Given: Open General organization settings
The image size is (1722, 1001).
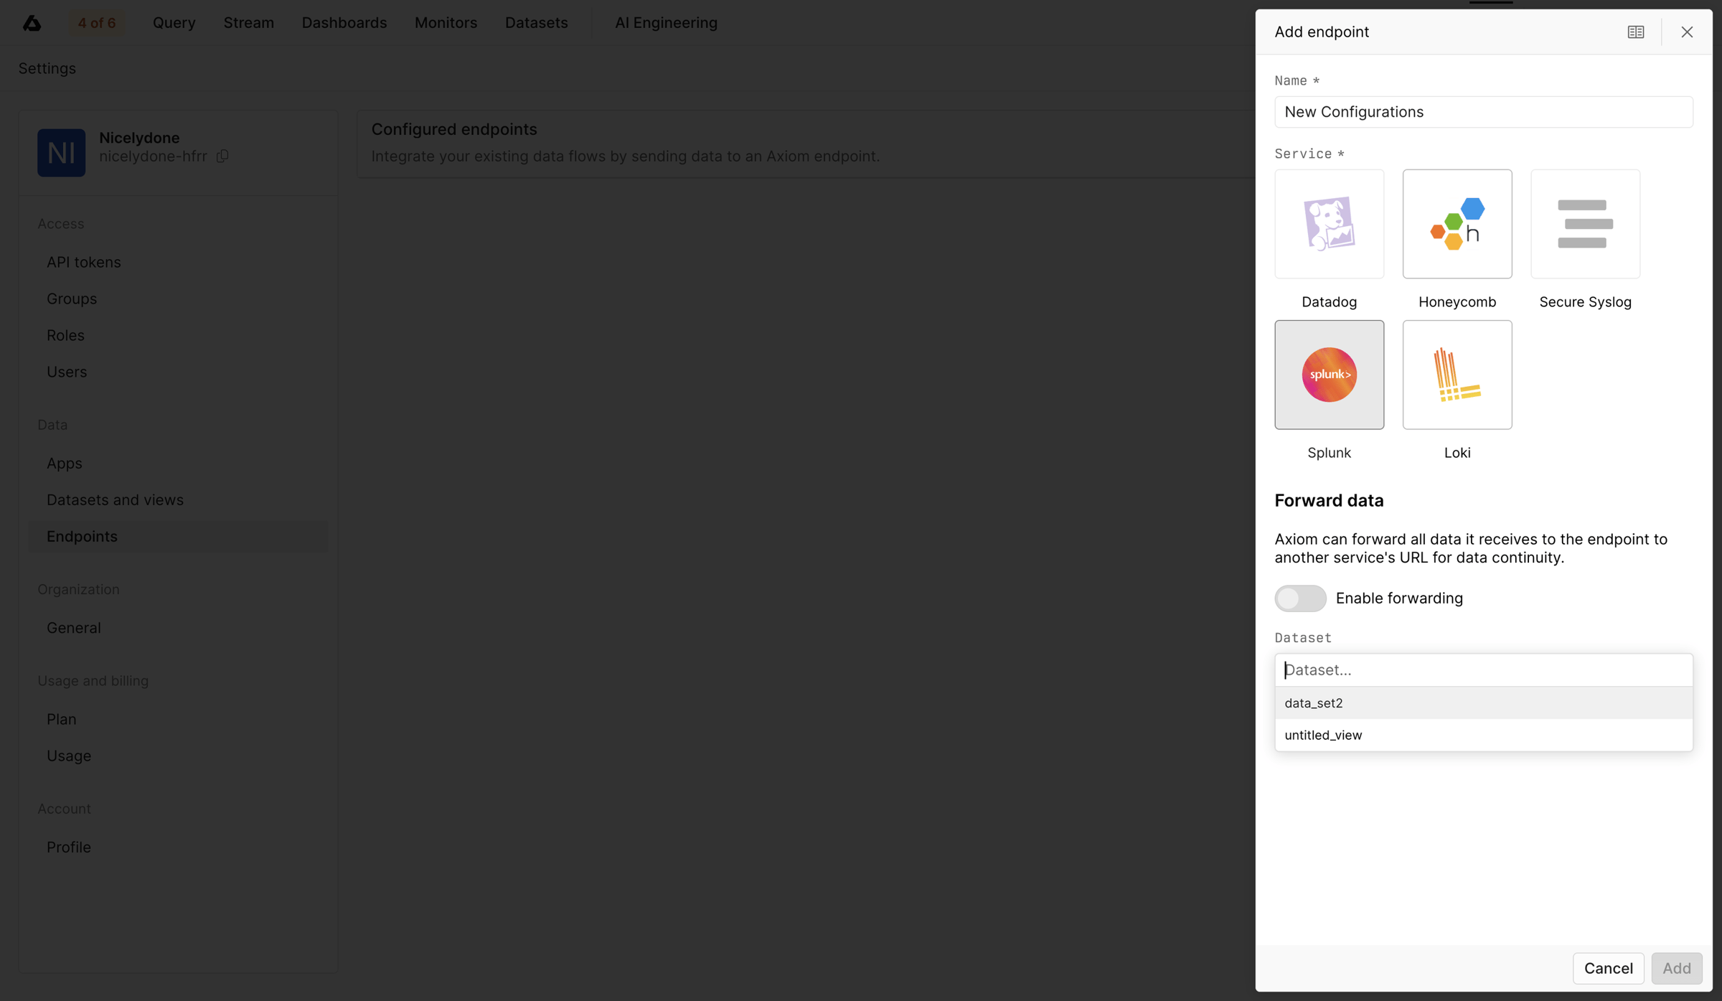Looking at the screenshot, I should tap(74, 627).
